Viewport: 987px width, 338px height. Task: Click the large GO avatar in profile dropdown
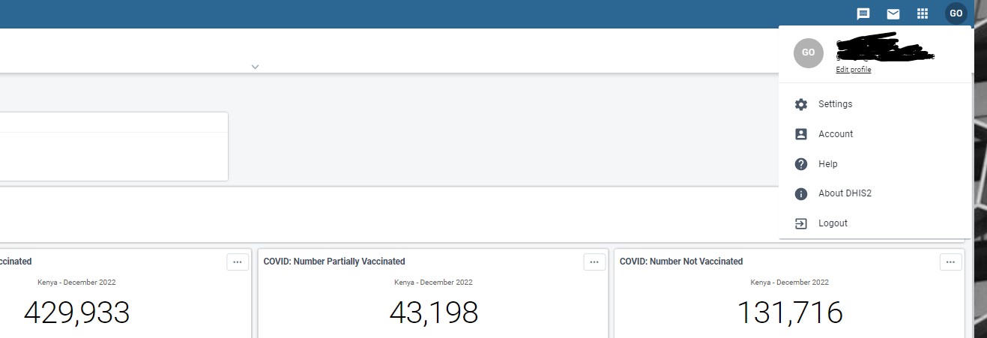808,53
